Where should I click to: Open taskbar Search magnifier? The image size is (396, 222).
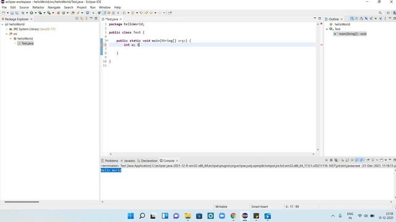coord(142,216)
